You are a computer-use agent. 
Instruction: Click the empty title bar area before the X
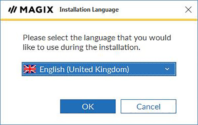click(x=151, y=10)
